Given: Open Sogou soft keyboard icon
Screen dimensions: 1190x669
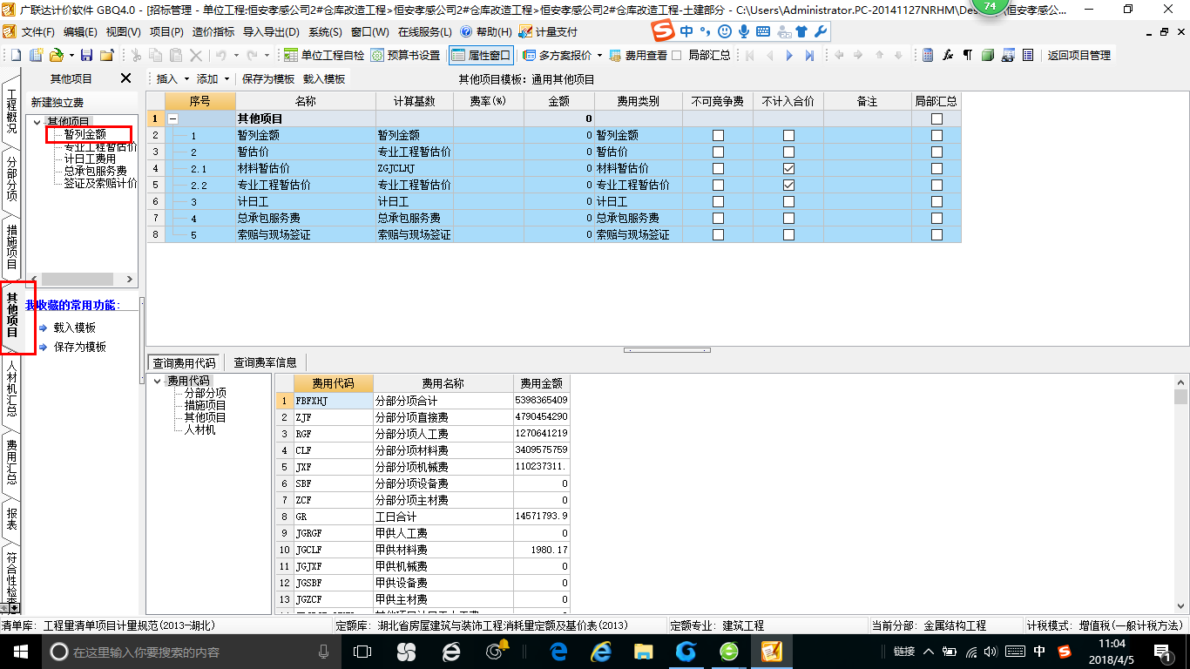Looking at the screenshot, I should coord(763,31).
